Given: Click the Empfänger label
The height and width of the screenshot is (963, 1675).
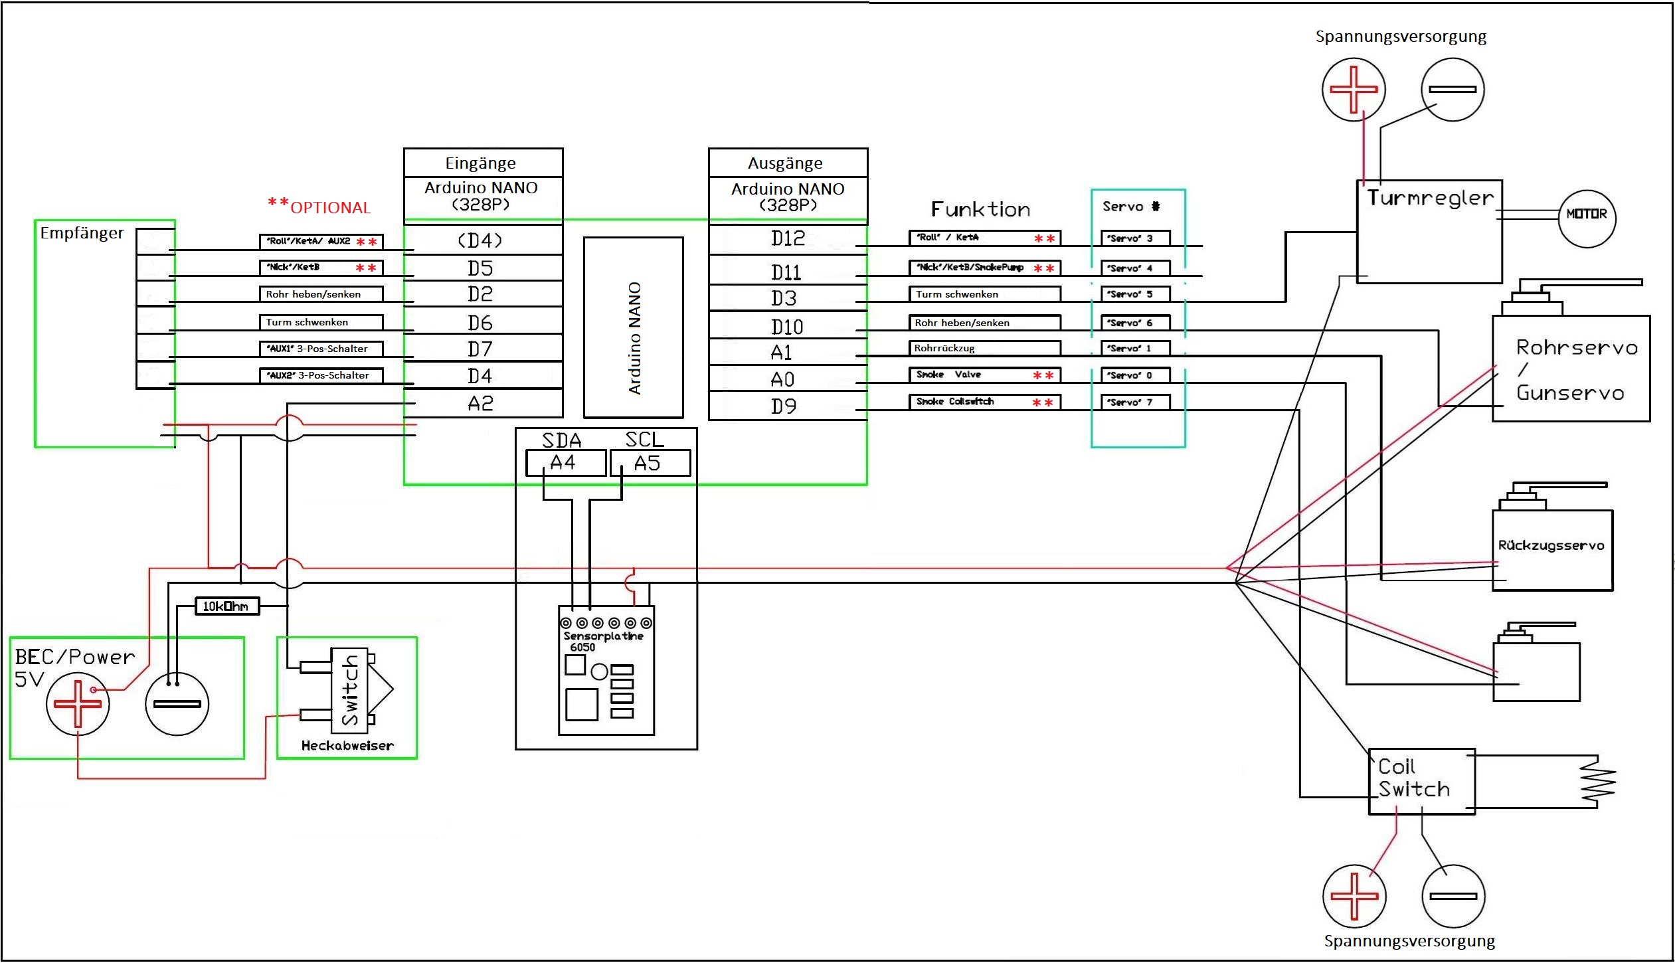Looking at the screenshot, I should pyautogui.click(x=82, y=233).
